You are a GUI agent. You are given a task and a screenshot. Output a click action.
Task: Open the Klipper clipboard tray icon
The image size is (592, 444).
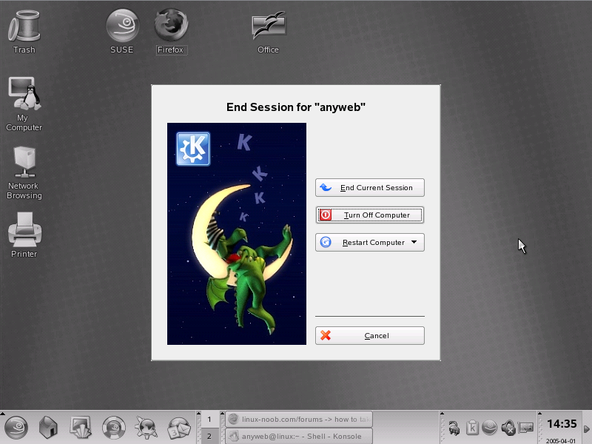[x=472, y=428]
